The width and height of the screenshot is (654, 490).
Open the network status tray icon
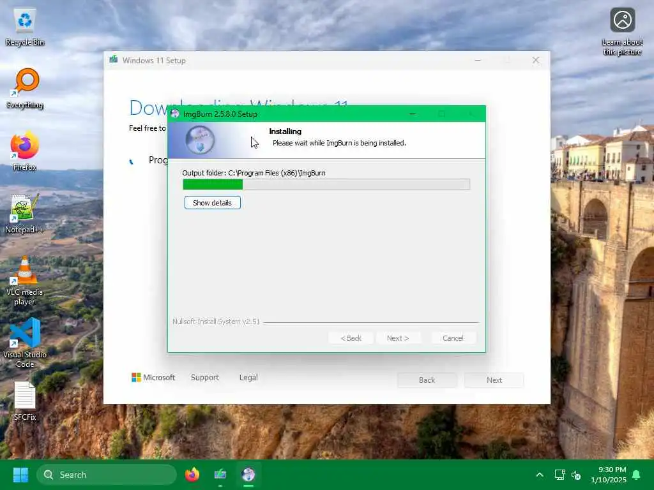coord(559,475)
